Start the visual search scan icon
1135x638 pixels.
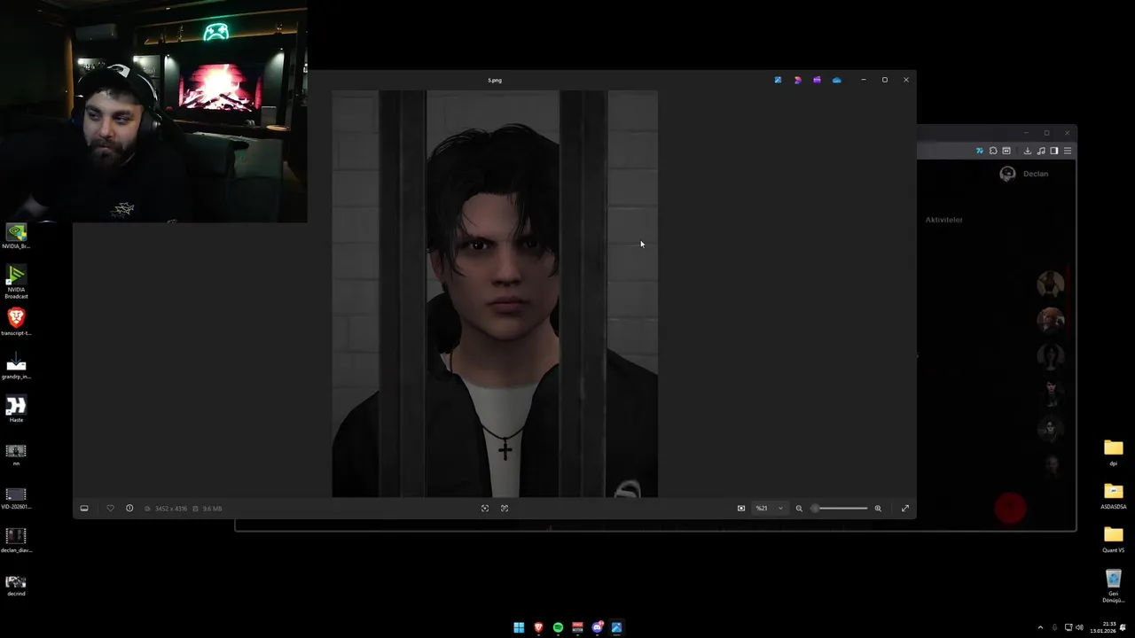(x=485, y=509)
